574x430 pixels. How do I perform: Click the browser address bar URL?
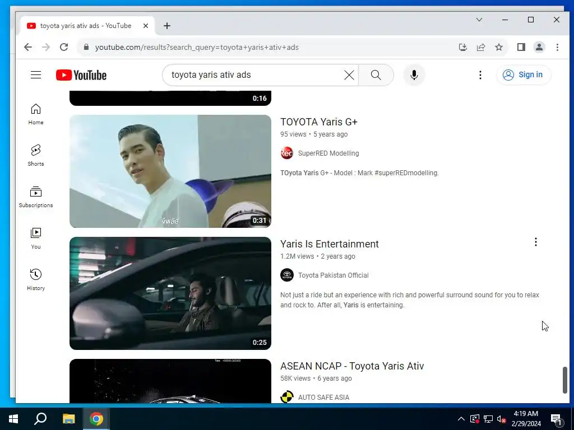197,47
